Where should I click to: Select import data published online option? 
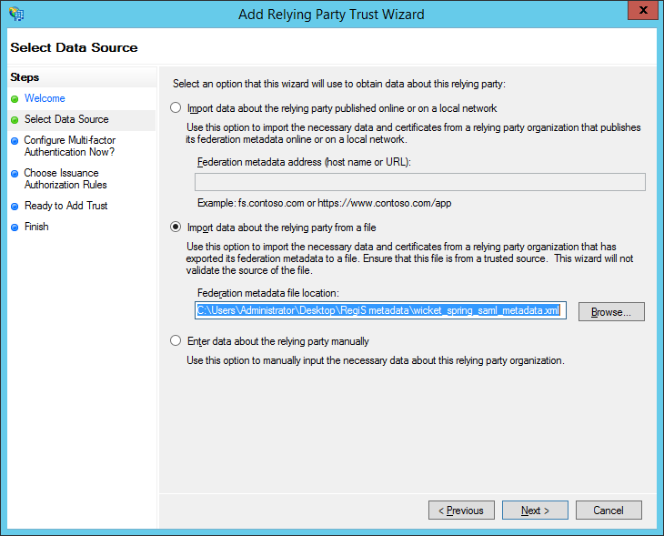pos(176,108)
